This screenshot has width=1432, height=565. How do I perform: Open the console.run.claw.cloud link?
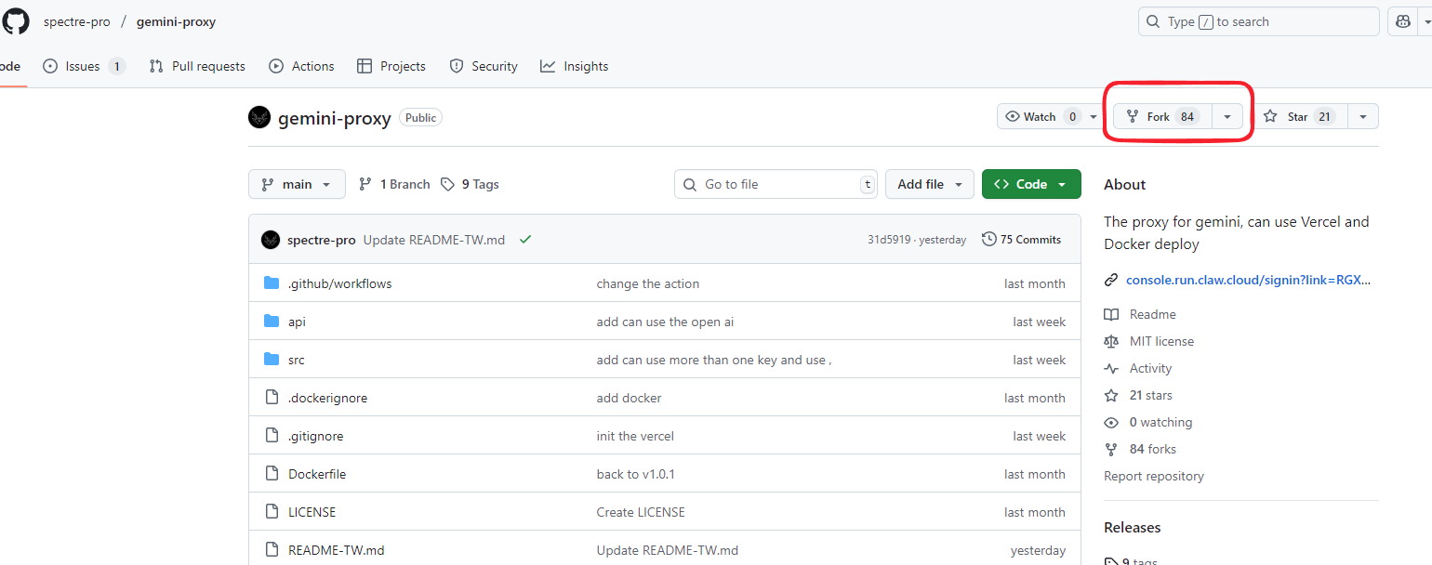[x=1248, y=280]
